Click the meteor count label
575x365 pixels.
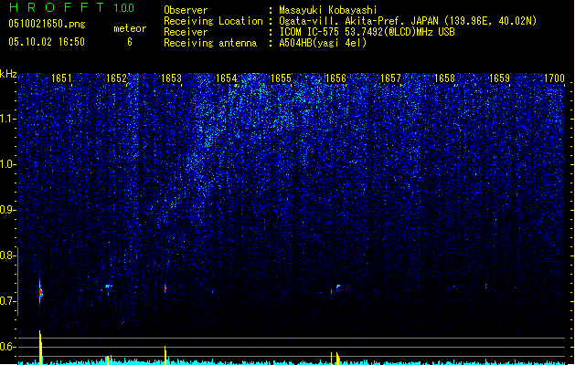[130, 28]
